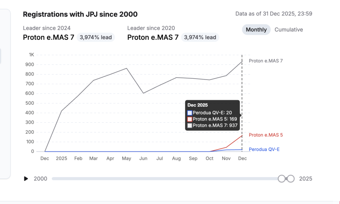Click the left handle of the year slider

(282, 178)
